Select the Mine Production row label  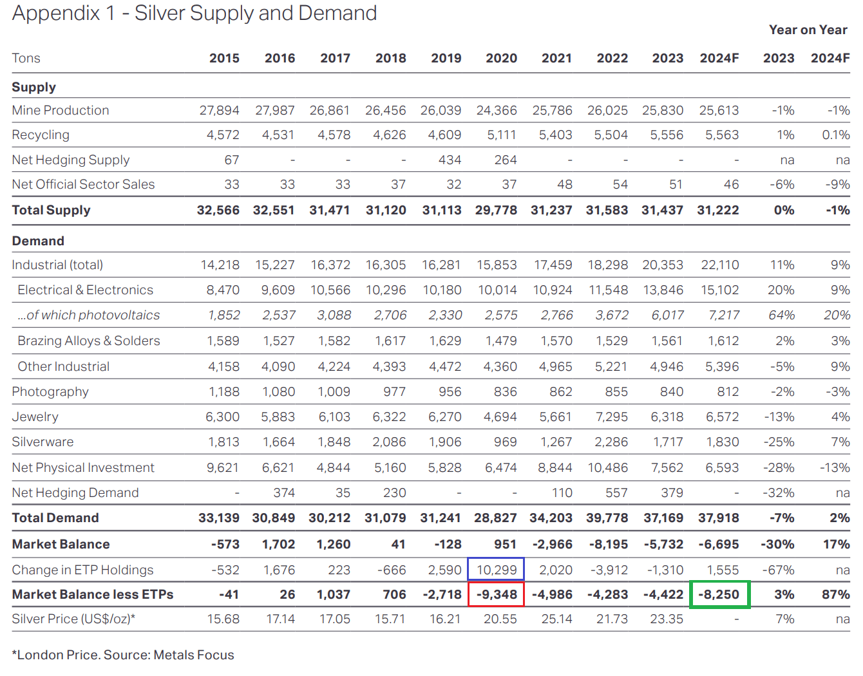[60, 110]
